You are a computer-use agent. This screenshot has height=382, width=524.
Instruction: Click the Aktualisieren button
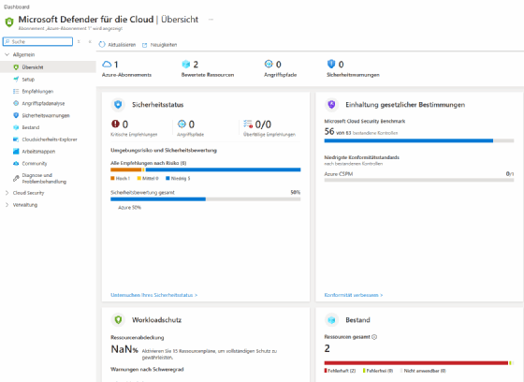(x=117, y=45)
